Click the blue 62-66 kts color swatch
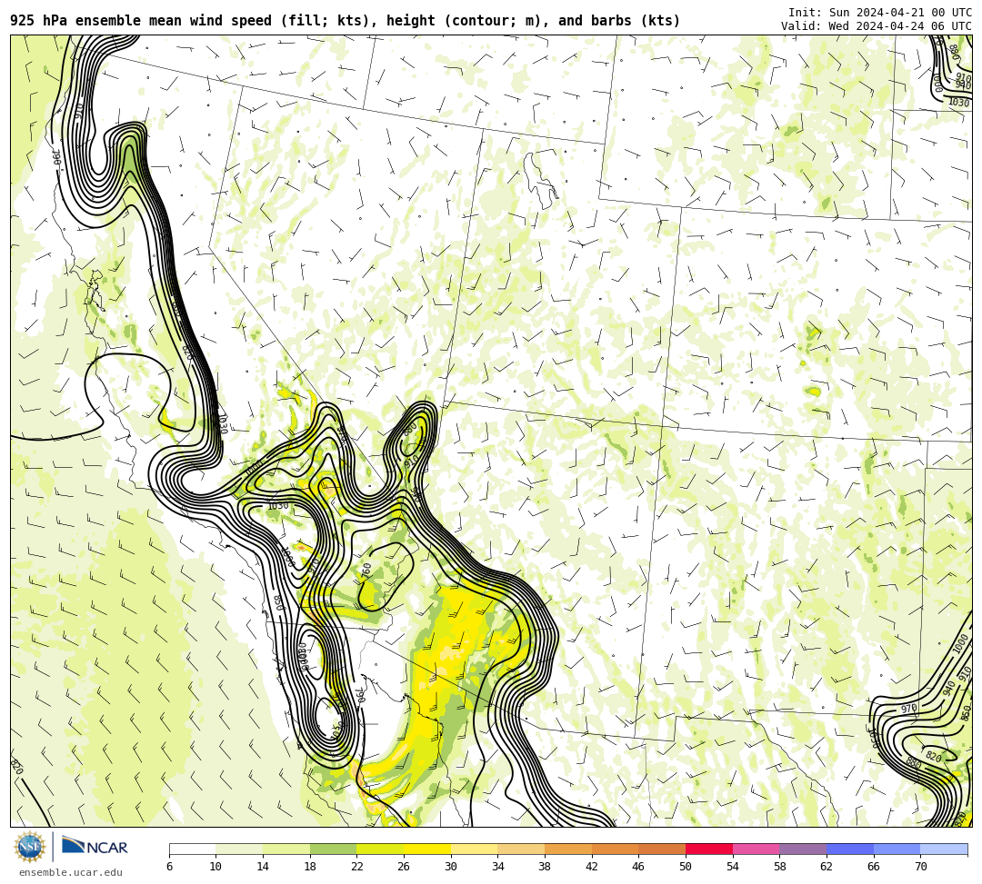 click(x=850, y=849)
